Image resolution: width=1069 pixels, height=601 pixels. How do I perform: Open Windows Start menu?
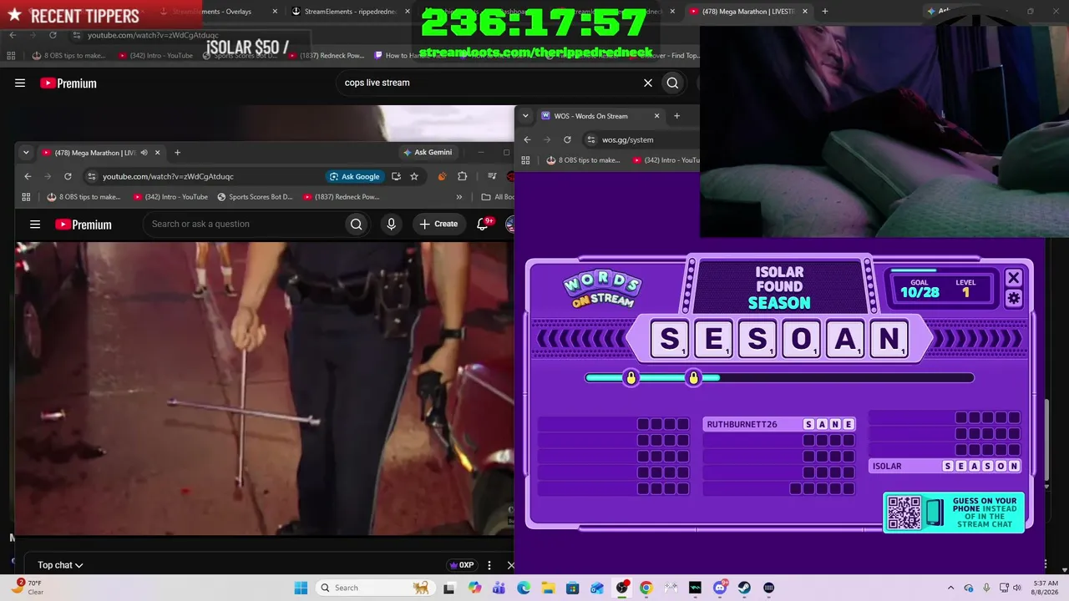coord(301,588)
